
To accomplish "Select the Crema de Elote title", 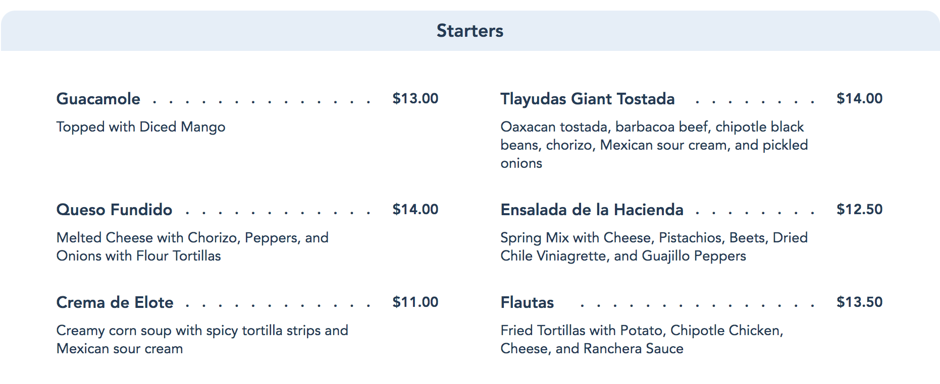I will coord(115,302).
